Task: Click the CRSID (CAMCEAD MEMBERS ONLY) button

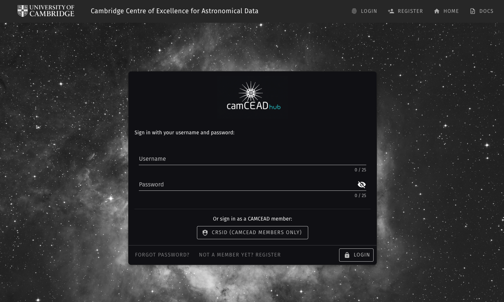Action: click(x=252, y=233)
